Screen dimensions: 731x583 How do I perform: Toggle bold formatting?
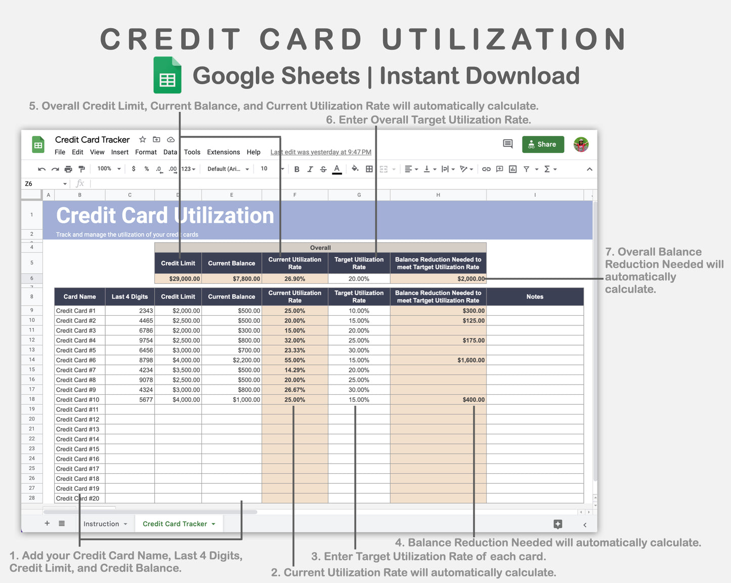pos(297,169)
